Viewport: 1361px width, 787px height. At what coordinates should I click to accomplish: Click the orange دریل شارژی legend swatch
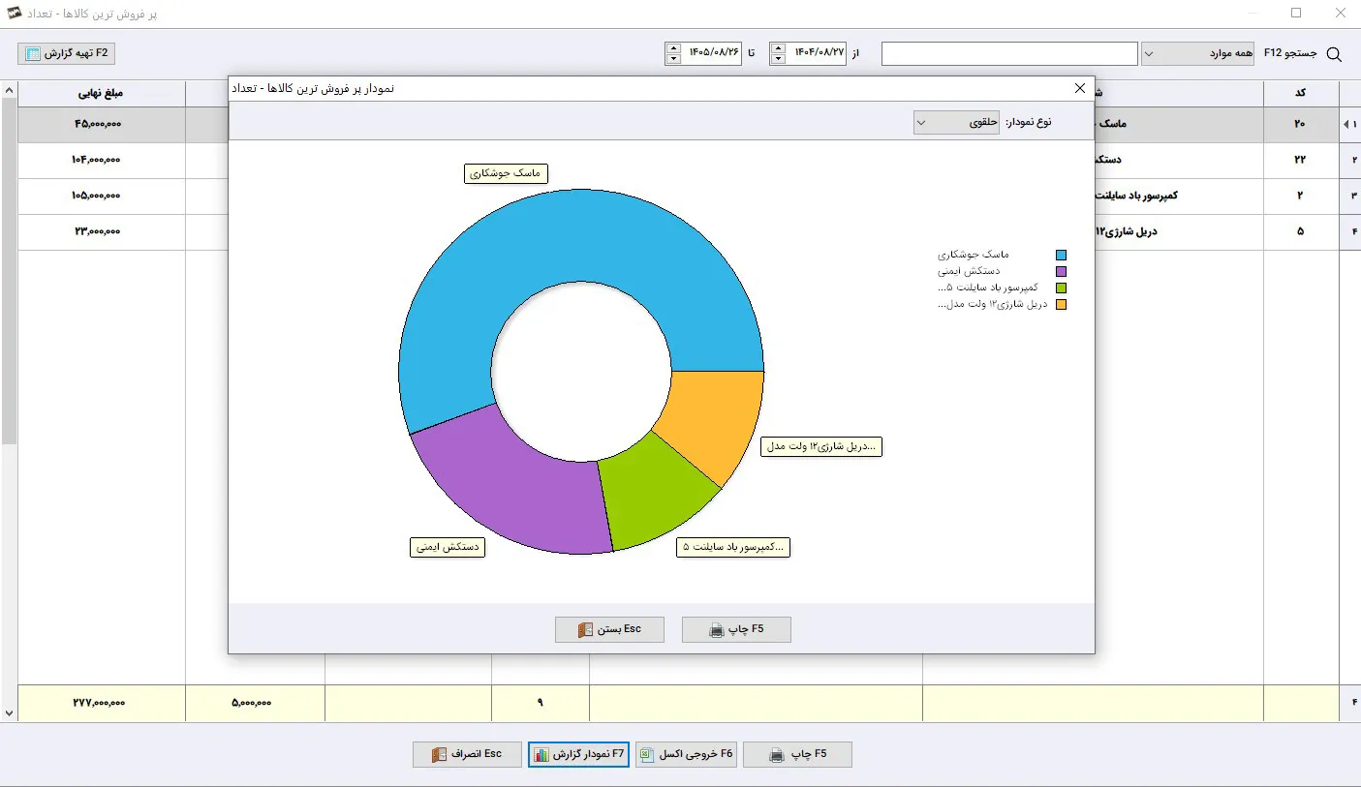[1061, 305]
